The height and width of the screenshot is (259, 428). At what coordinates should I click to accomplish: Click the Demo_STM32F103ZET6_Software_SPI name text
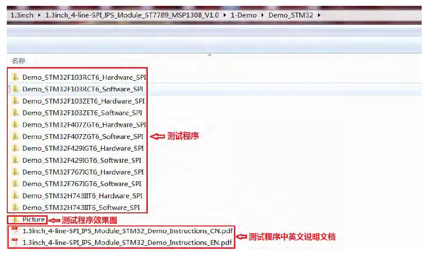pyautogui.click(x=82, y=113)
